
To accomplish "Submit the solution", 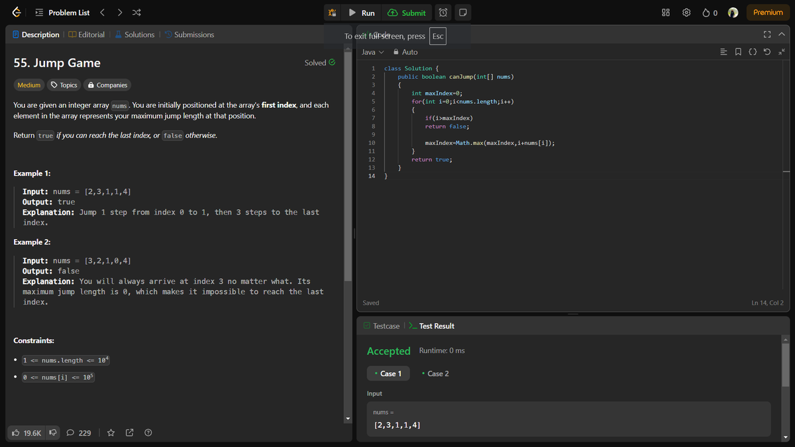I will pos(407,13).
